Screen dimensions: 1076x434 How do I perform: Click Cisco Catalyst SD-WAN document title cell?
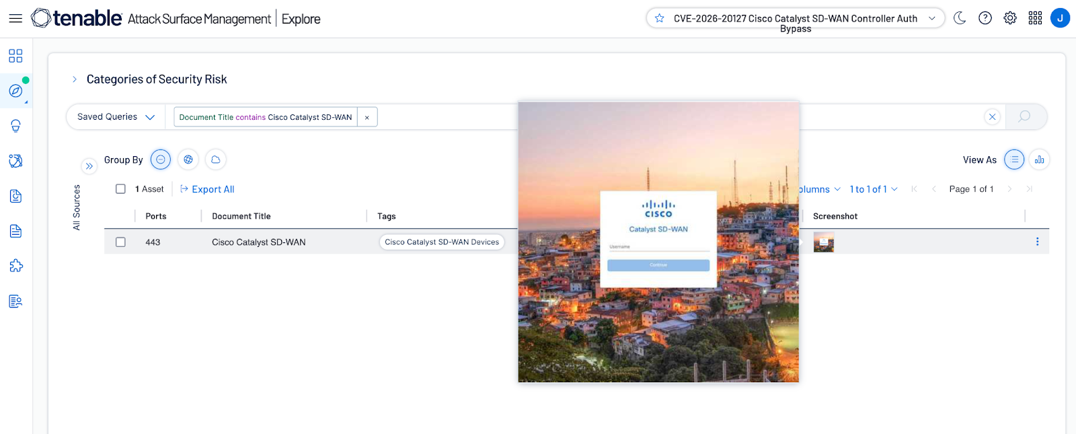259,242
